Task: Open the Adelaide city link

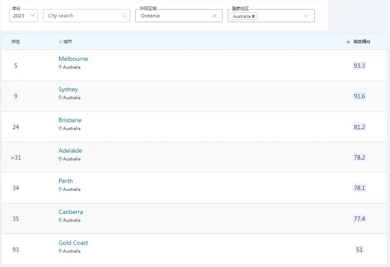Action: [70, 150]
